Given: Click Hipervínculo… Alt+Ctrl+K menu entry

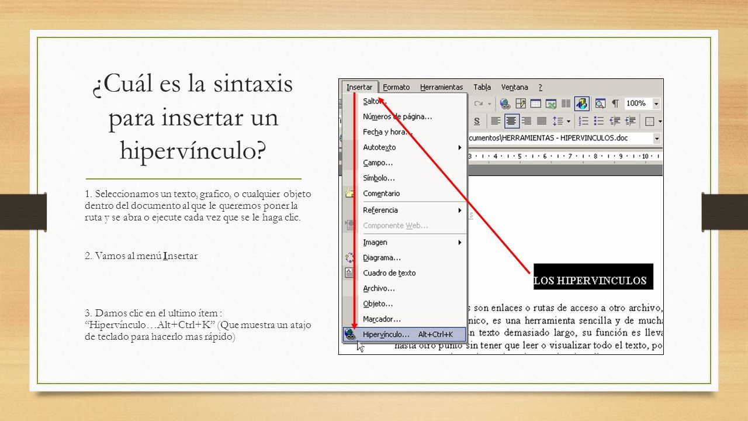Looking at the screenshot, I should coord(404,334).
